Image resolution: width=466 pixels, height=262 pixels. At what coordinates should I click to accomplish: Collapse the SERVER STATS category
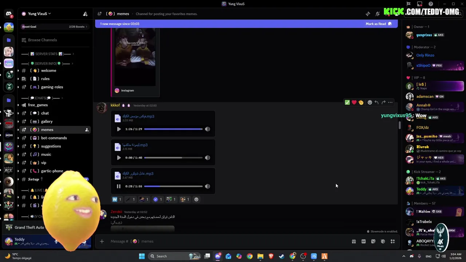coord(47,54)
